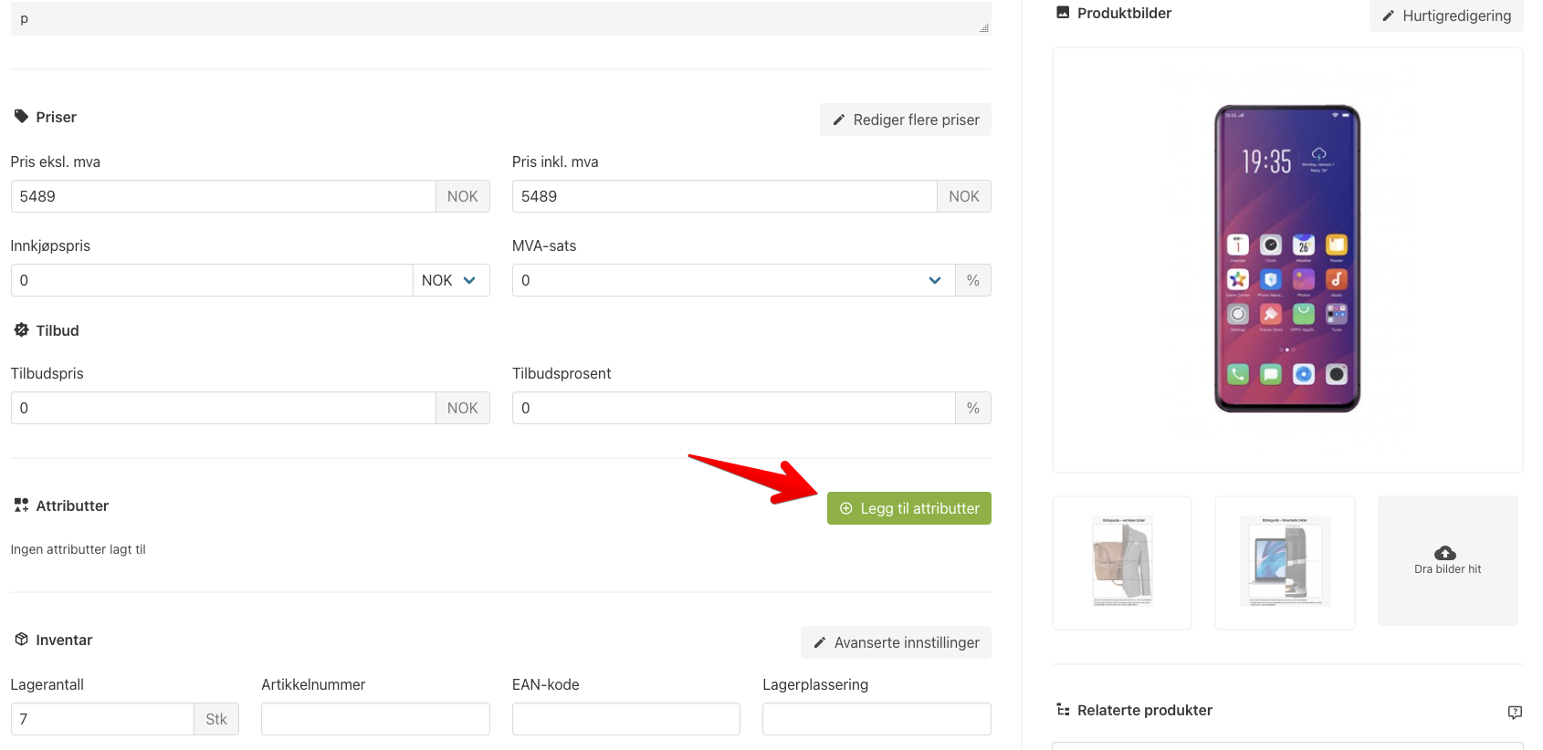Click the EAN-kode input field
The image size is (1543, 750).
[625, 719]
